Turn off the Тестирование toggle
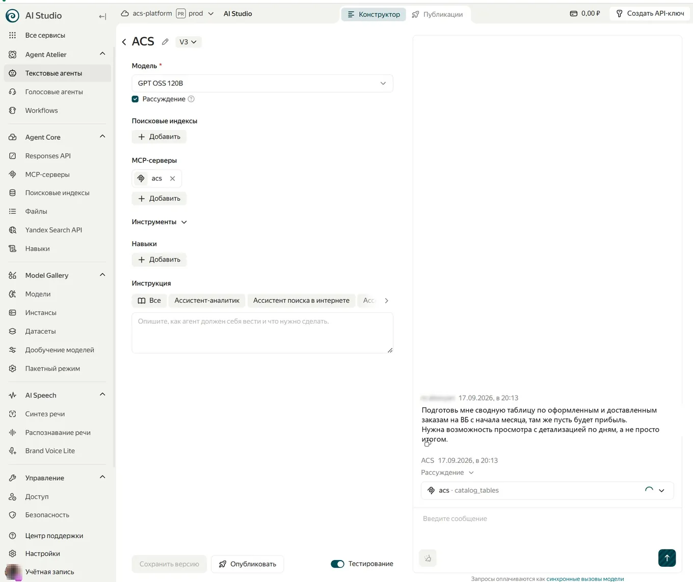 (337, 564)
